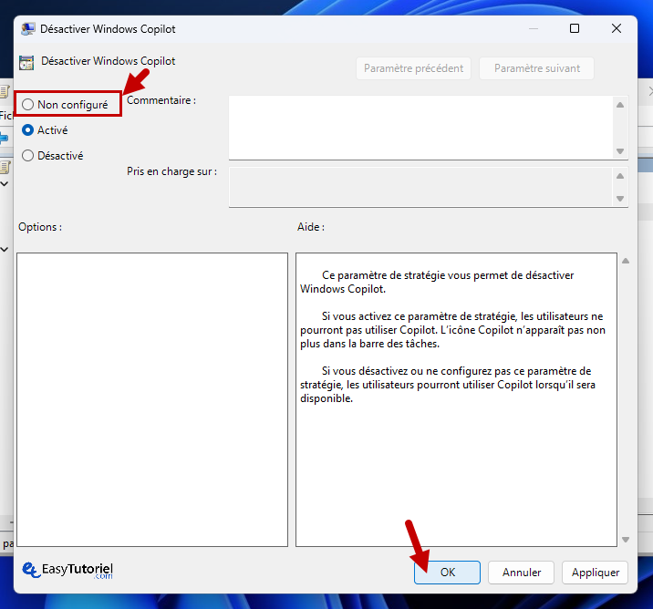Go to Paramètre suivant
The image size is (653, 609).
(537, 68)
